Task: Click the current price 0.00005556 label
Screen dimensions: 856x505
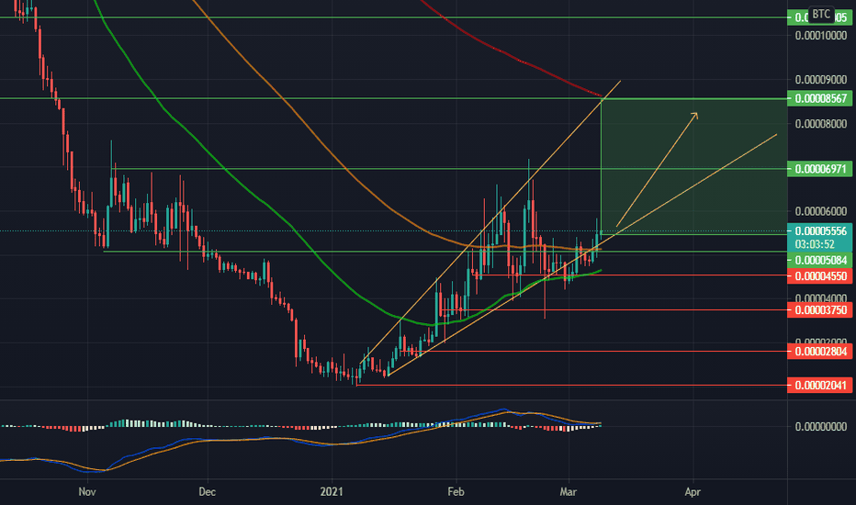Action: (820, 231)
